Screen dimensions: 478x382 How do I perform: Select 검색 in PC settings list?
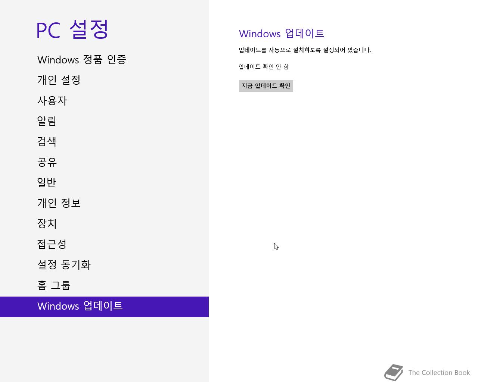click(104, 142)
